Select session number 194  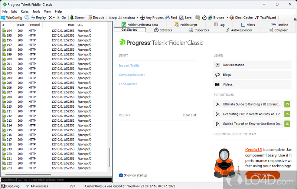coord(54,31)
